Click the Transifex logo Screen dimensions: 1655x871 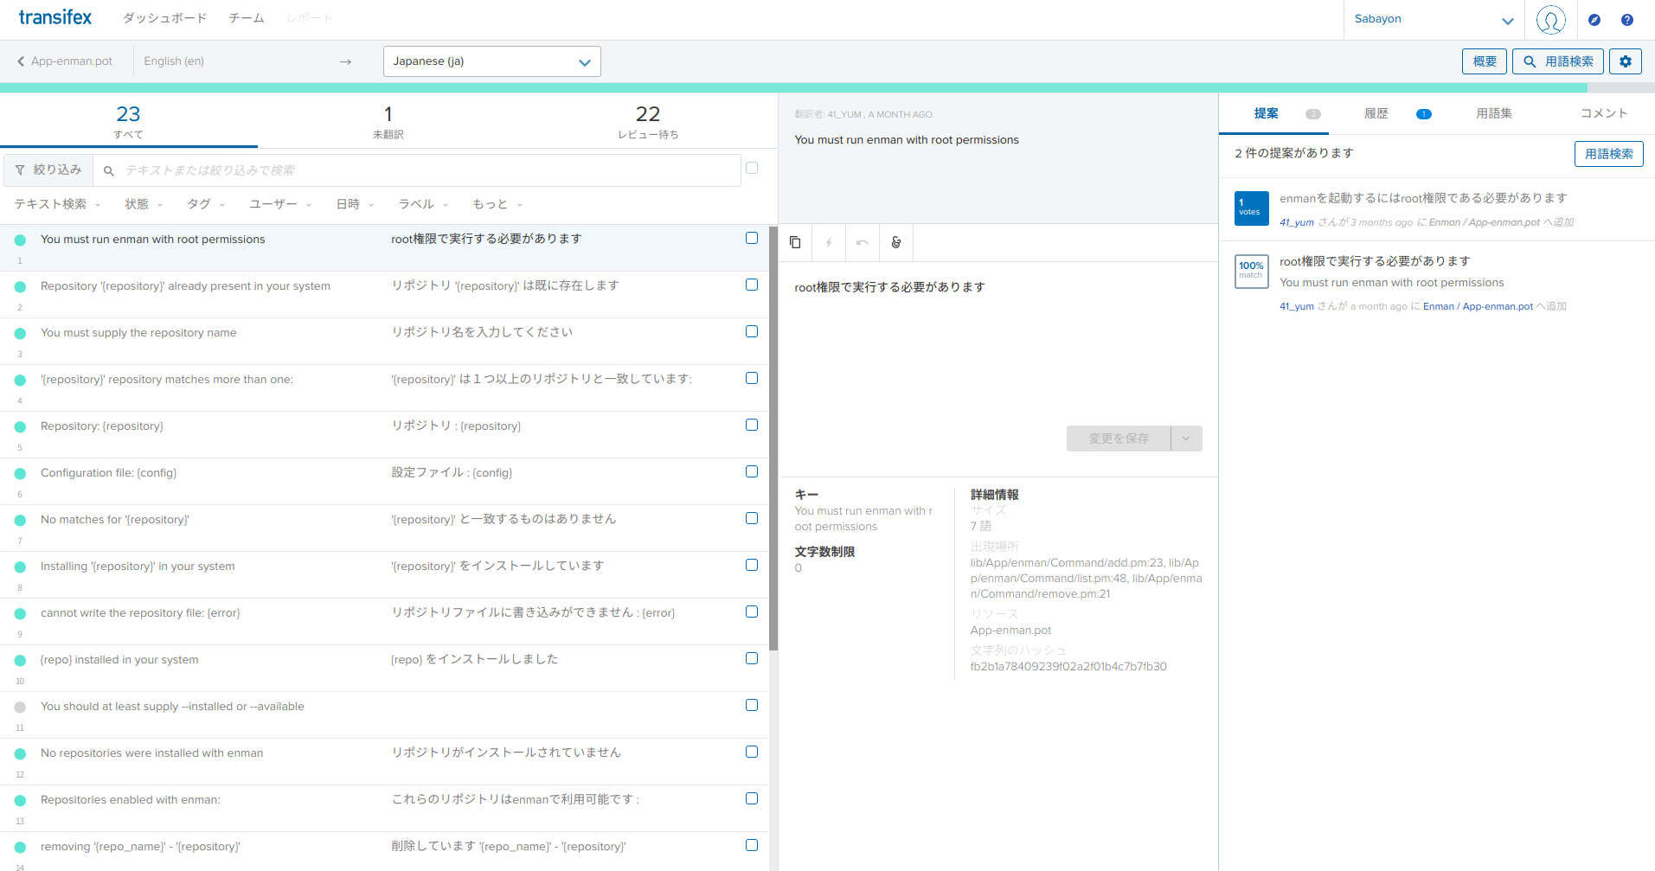pyautogui.click(x=55, y=17)
